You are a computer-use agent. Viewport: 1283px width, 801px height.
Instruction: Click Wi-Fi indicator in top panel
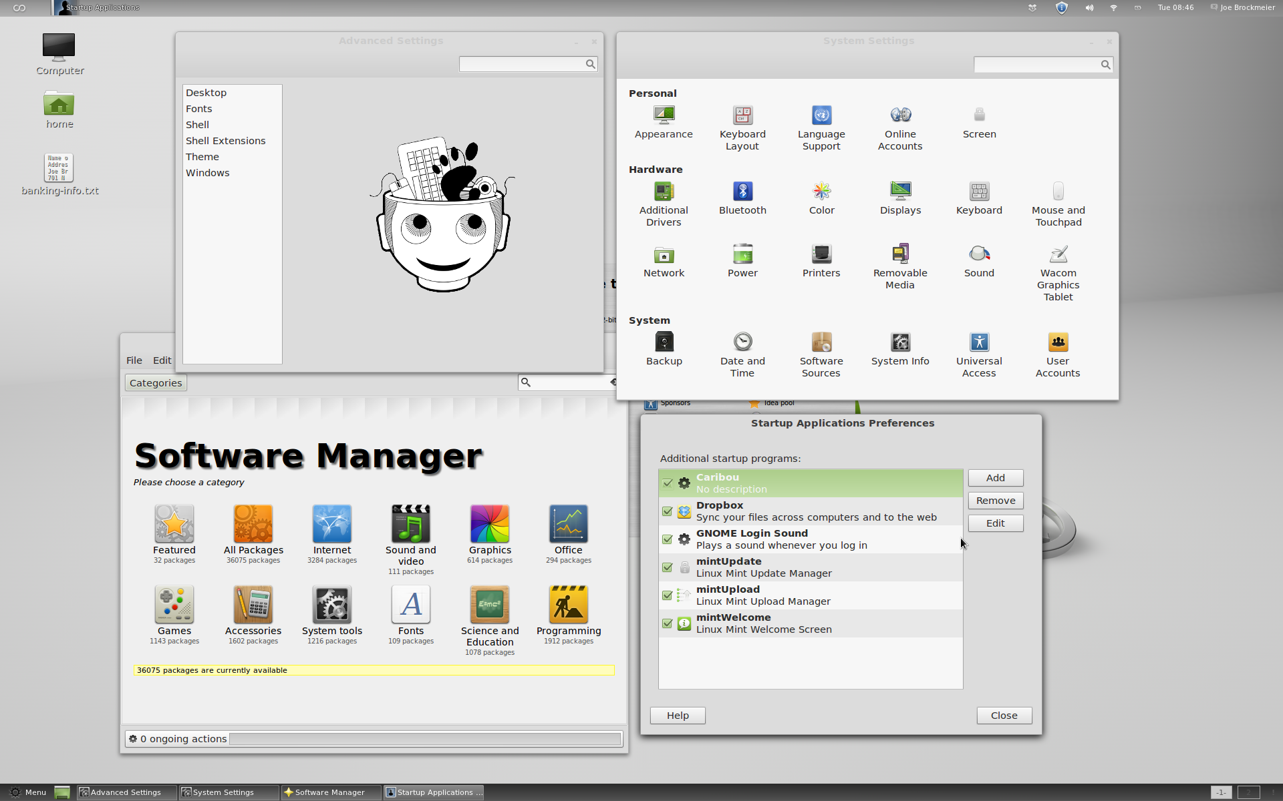click(1113, 8)
